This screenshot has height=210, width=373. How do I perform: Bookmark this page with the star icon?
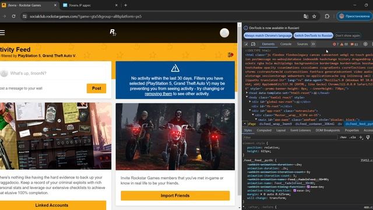[314, 16]
